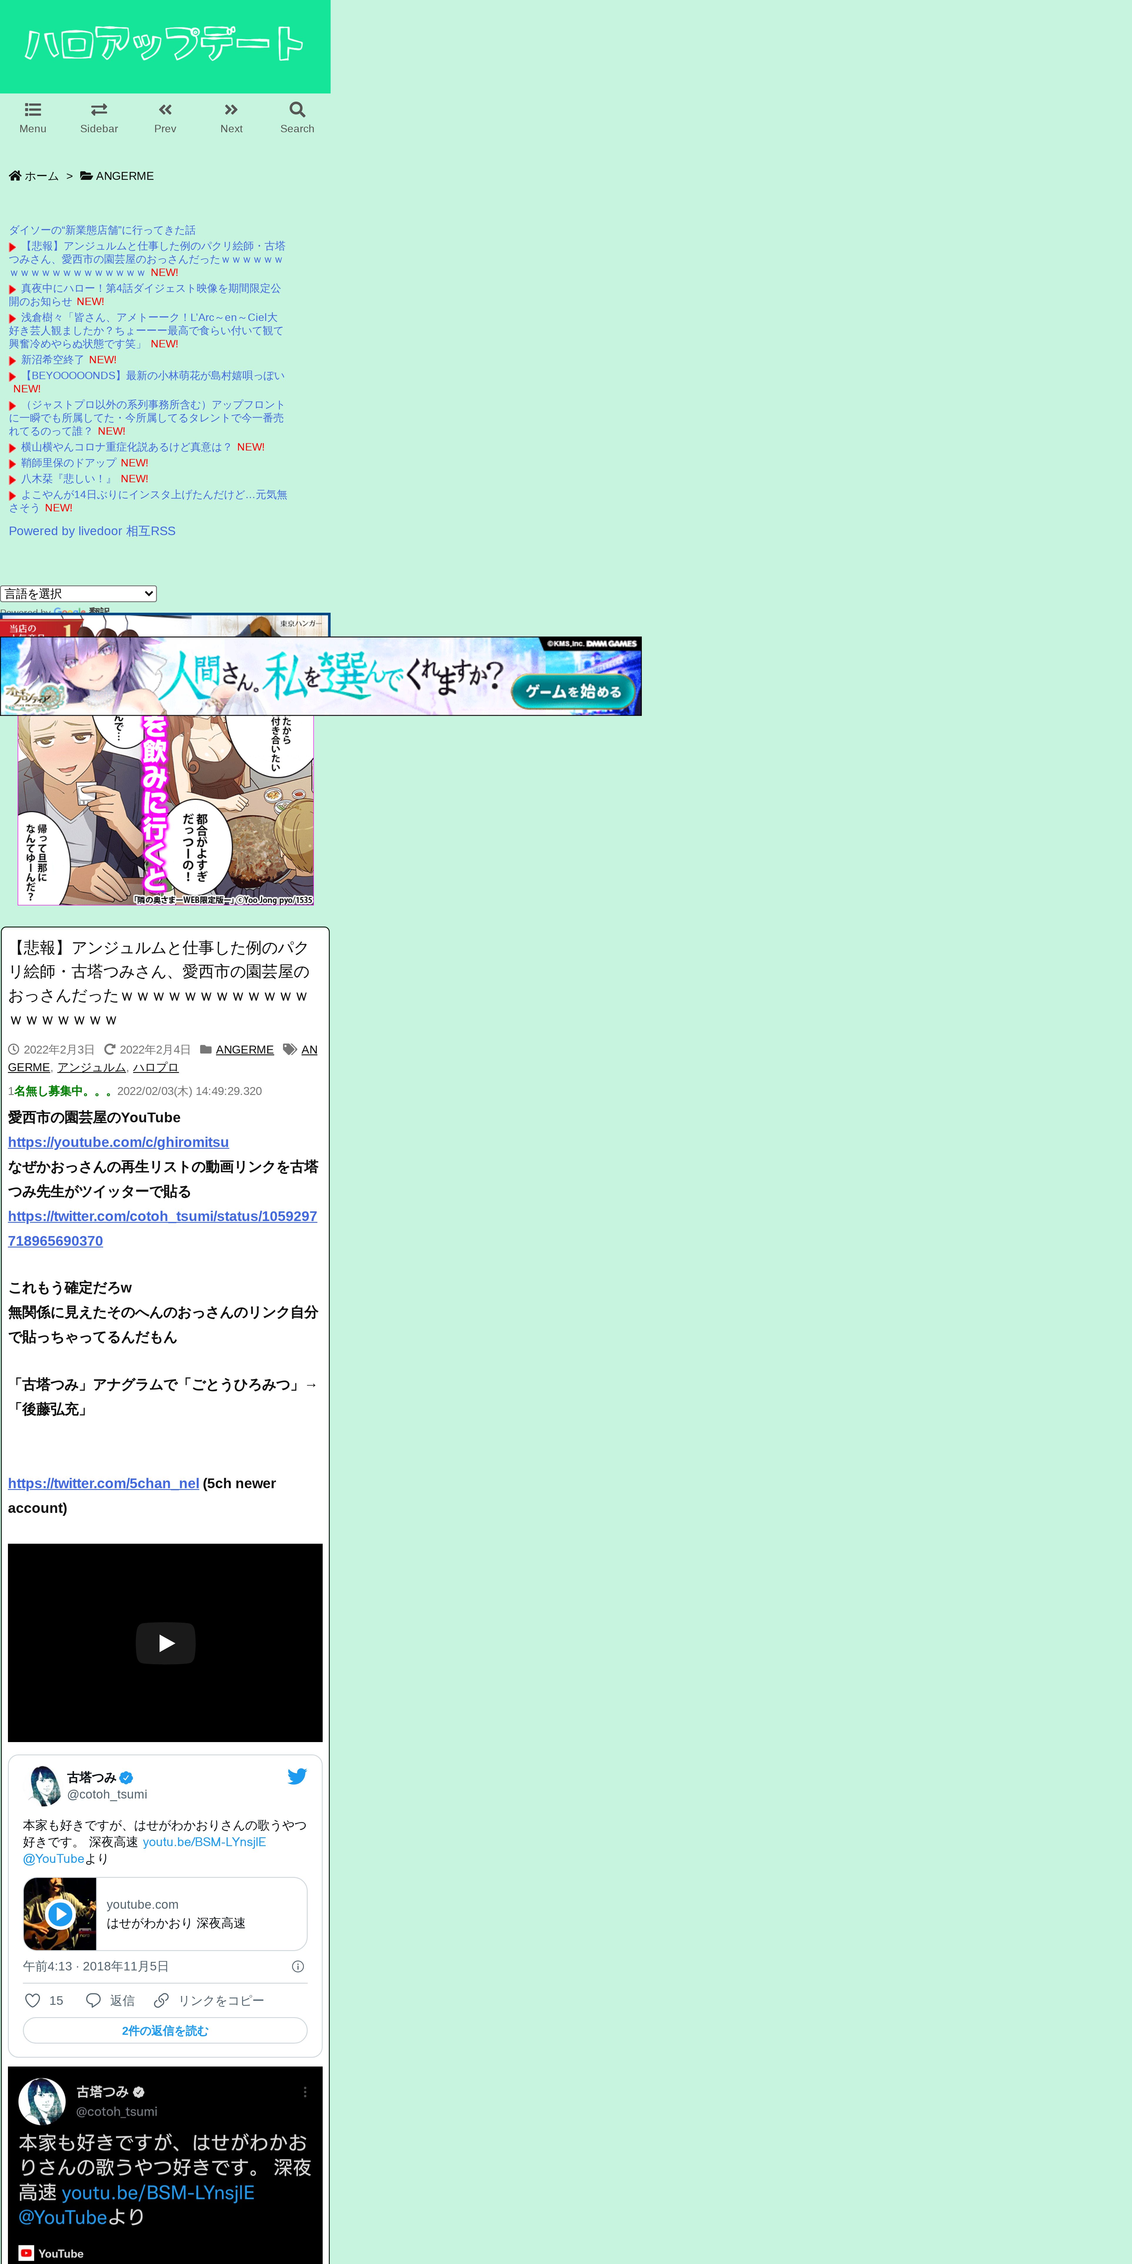Open よこやんが14日ぶりにインスタ RSS link
The height and width of the screenshot is (2264, 1132).
pos(148,501)
